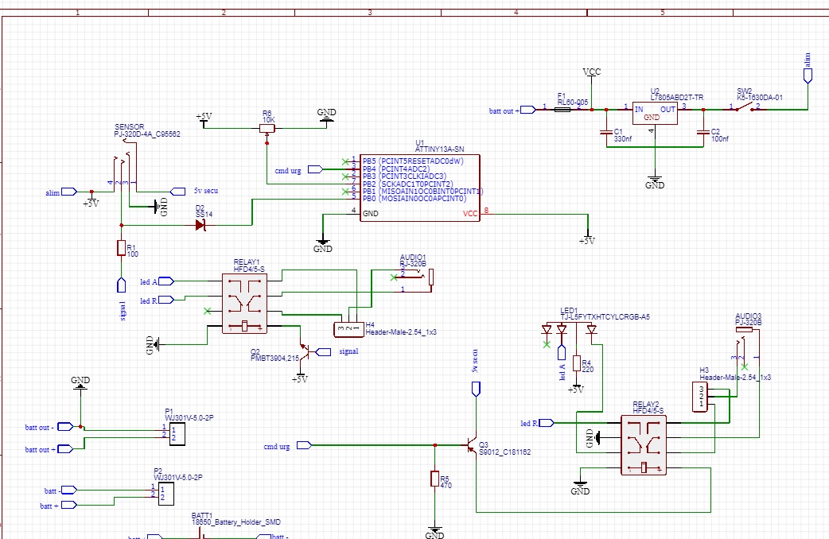
Task: Select transistor Q2 PMBT3904
Action: (x=305, y=352)
